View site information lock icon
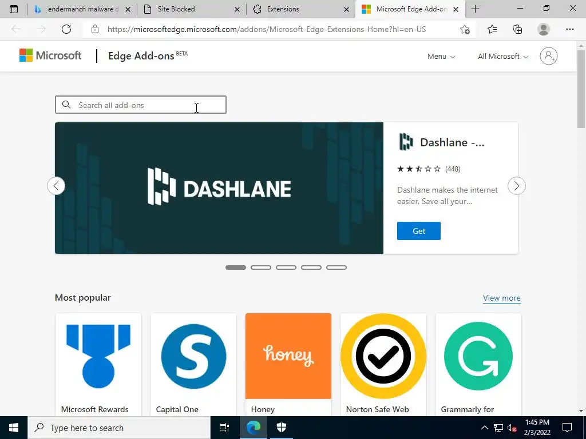Screen dimensions: 586x439 point(95,29)
